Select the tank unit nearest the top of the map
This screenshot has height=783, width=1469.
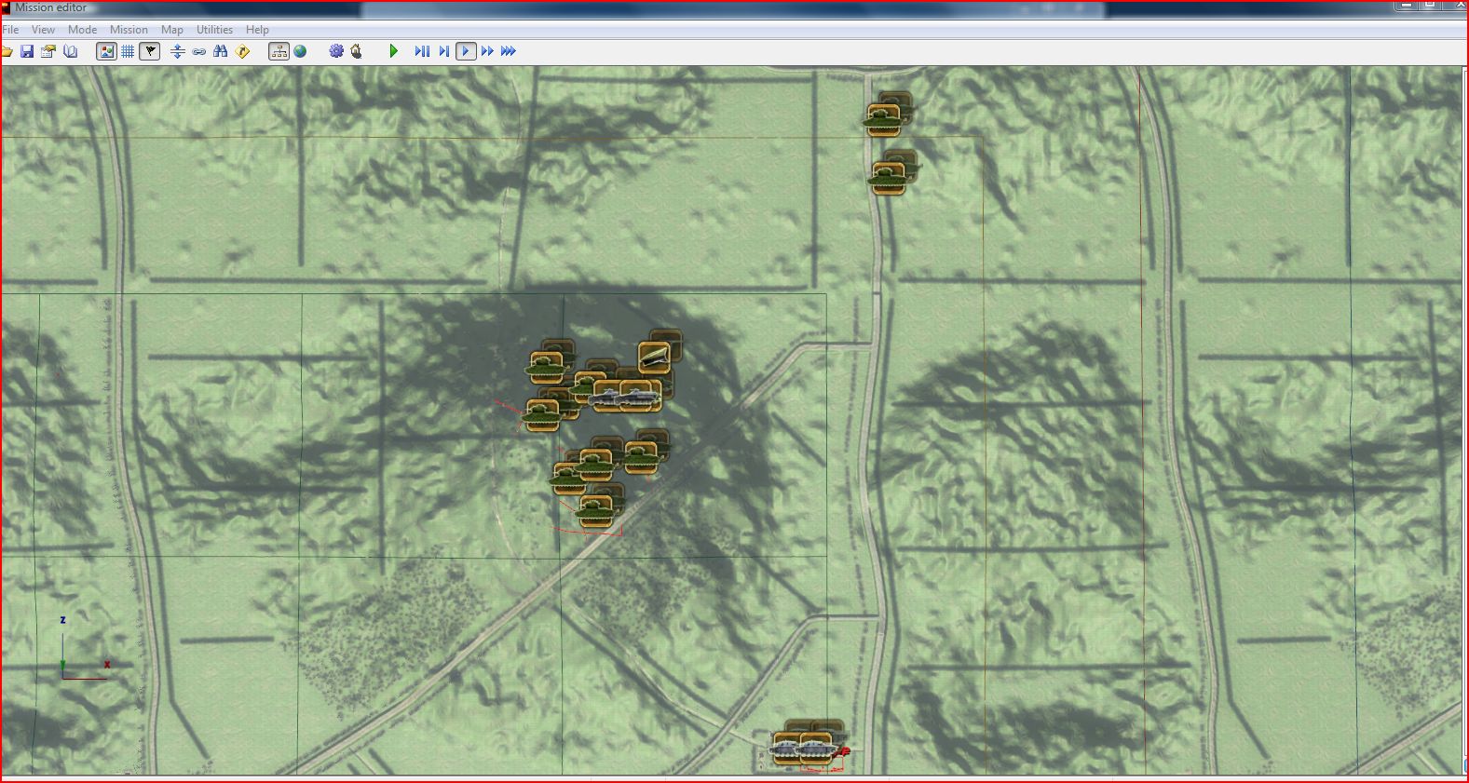coord(883,120)
